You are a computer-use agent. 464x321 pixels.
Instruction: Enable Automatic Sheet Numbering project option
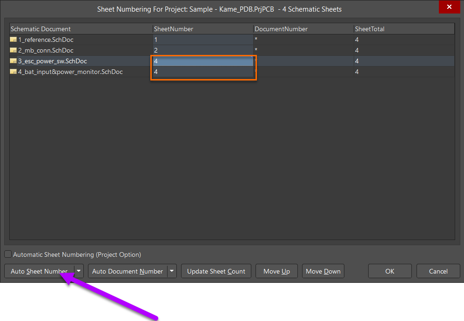tap(8, 254)
